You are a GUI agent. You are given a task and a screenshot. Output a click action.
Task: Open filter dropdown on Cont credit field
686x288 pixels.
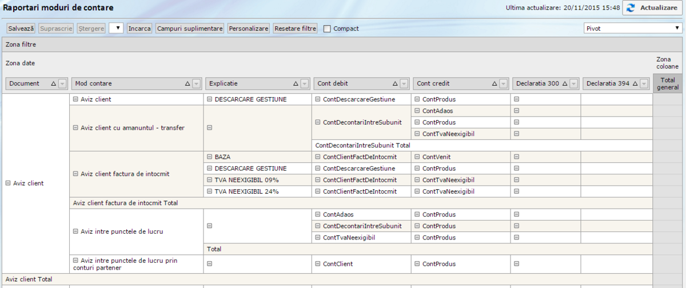pos(503,83)
